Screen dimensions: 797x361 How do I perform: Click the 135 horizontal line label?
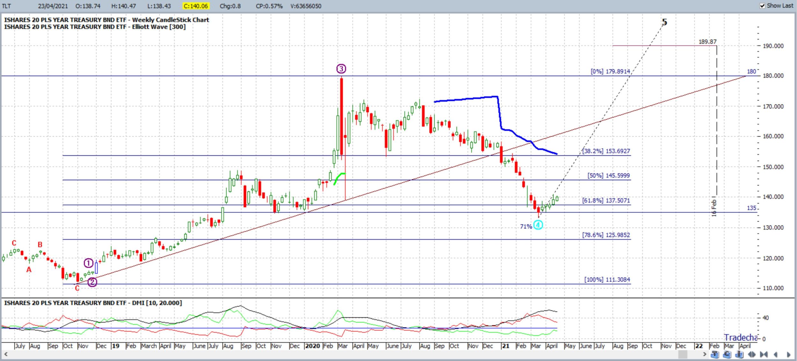(x=751, y=208)
